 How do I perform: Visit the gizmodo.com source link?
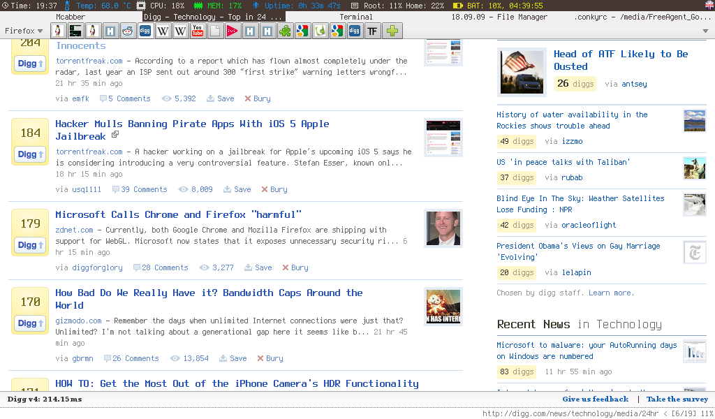78,321
